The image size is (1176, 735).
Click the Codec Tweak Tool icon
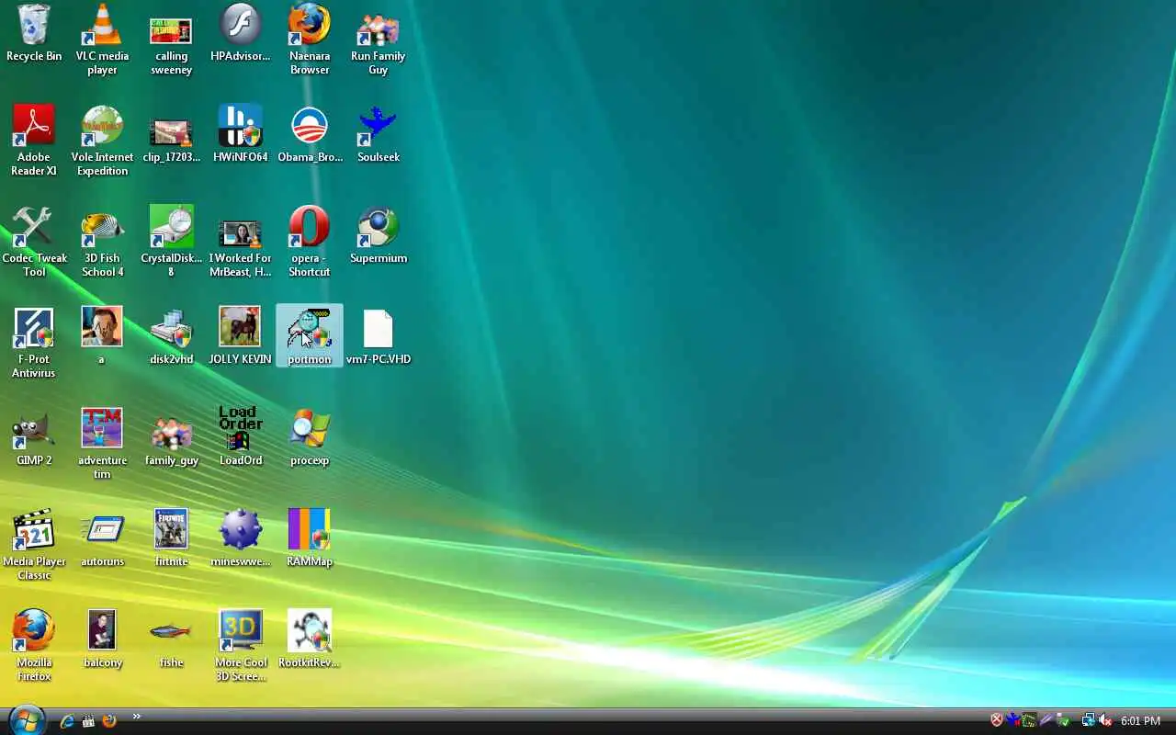coord(34,242)
